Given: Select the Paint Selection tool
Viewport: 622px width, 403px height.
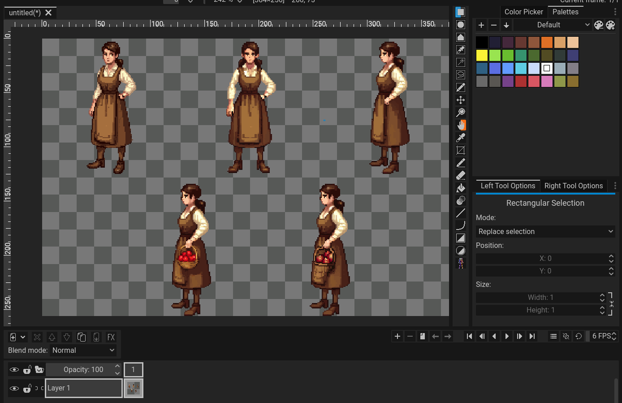Looking at the screenshot, I should (460, 87).
